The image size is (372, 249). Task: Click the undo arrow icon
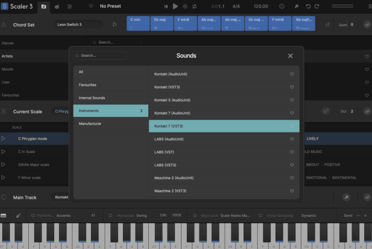point(308,7)
